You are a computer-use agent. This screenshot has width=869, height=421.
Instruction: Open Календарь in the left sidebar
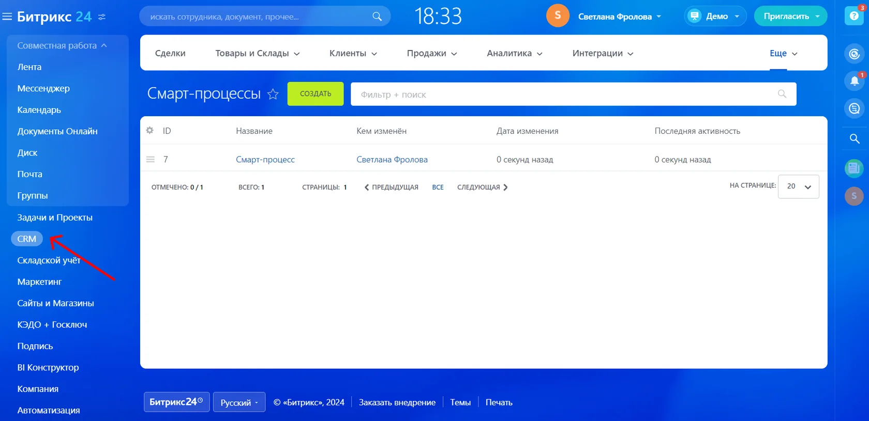[39, 110]
